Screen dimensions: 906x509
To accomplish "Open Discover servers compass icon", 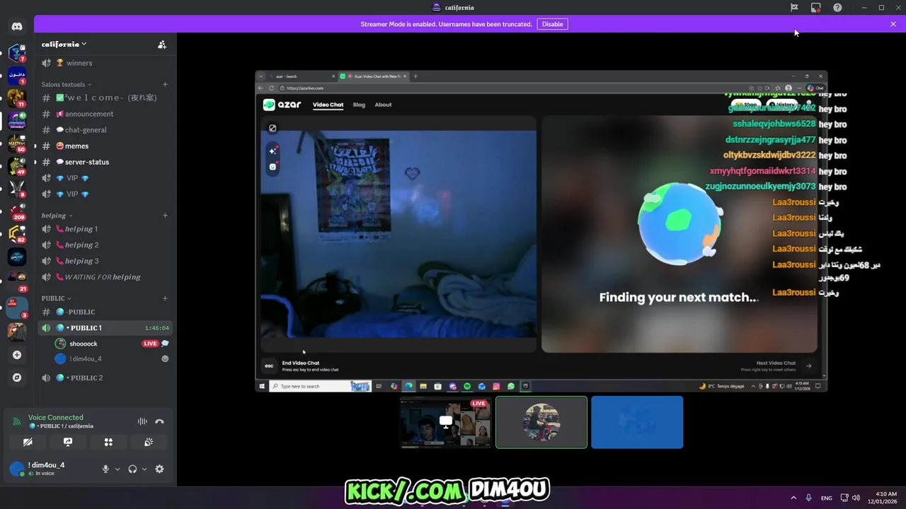I will [x=17, y=378].
